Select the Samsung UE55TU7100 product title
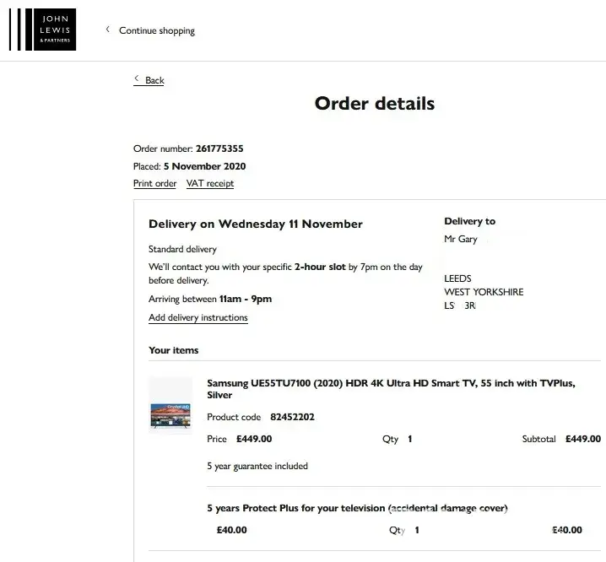This screenshot has height=562, width=606. coord(391,389)
